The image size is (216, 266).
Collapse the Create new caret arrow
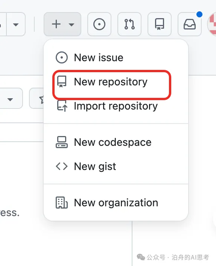click(71, 25)
